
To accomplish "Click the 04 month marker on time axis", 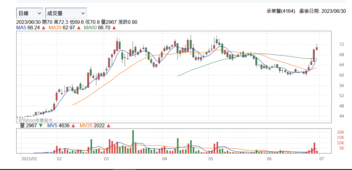I will click(x=165, y=159).
